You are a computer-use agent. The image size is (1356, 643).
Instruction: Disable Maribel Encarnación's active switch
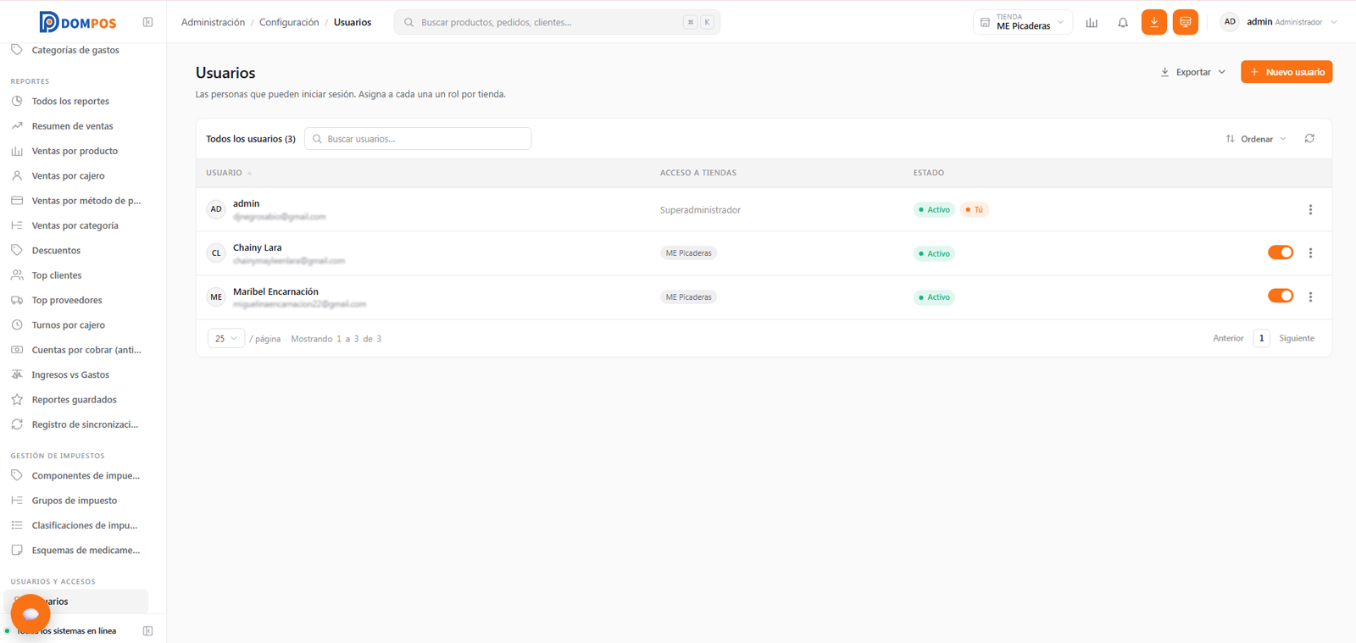(x=1281, y=296)
